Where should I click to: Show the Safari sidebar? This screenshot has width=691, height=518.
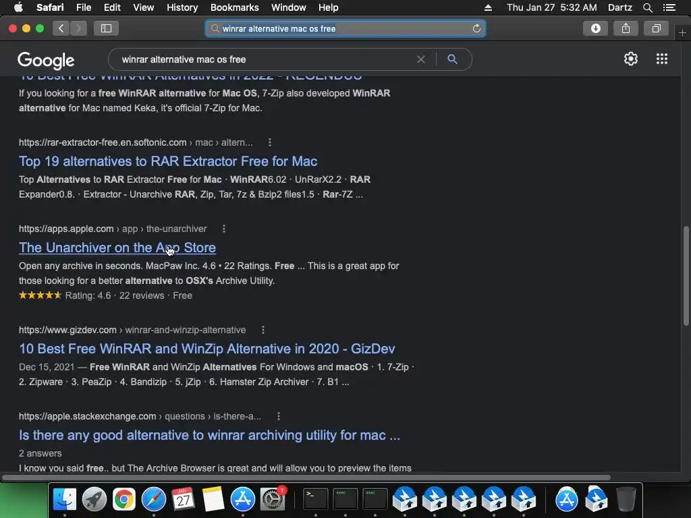106,28
